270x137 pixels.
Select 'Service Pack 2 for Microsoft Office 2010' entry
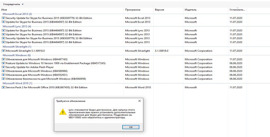47,87
